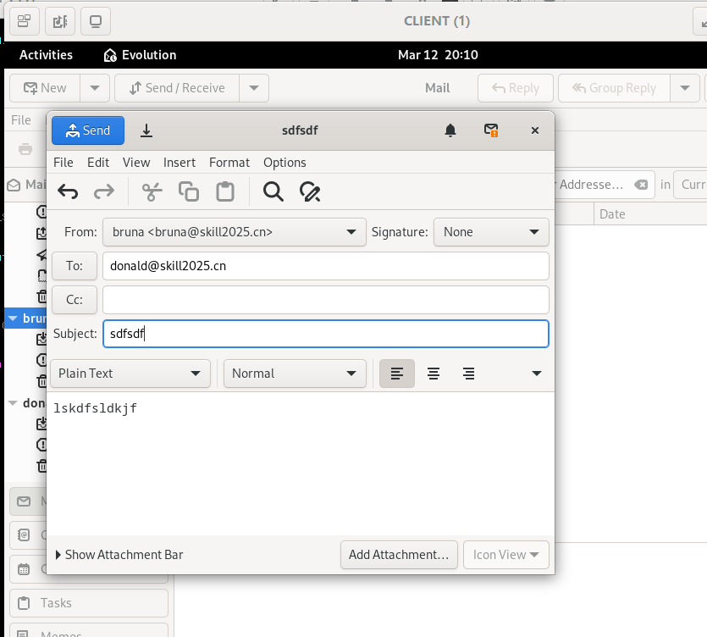This screenshot has height=637, width=707.
Task: Click the scissors cut icon
Action: coord(152,191)
